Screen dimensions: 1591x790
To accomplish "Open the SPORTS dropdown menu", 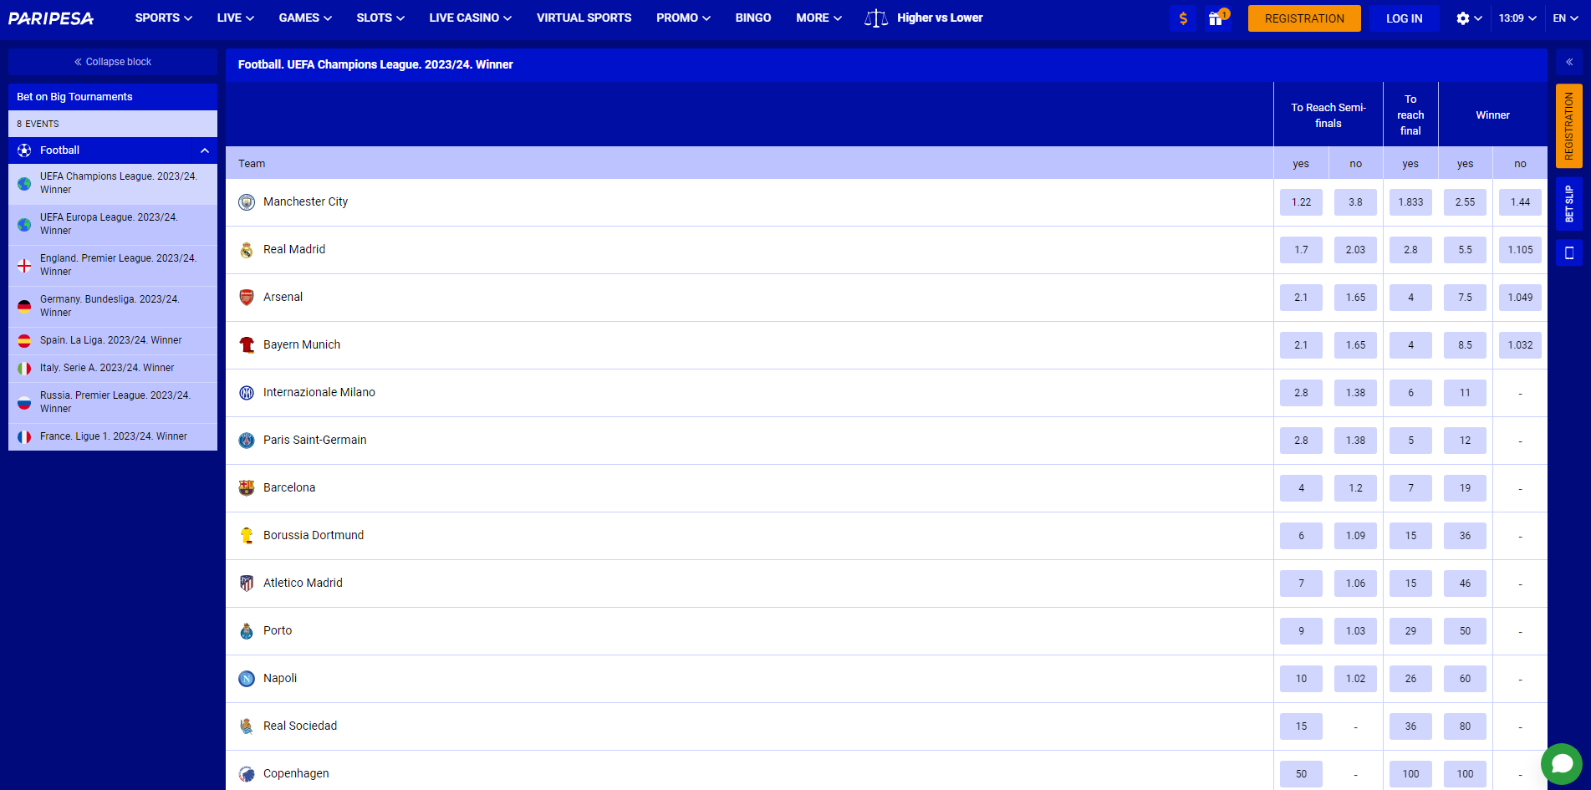I will coord(163,18).
